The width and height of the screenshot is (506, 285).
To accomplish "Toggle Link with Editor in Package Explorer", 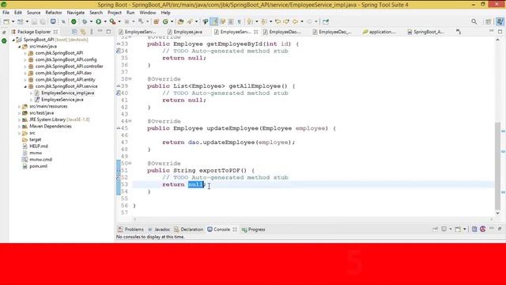I will [83, 32].
